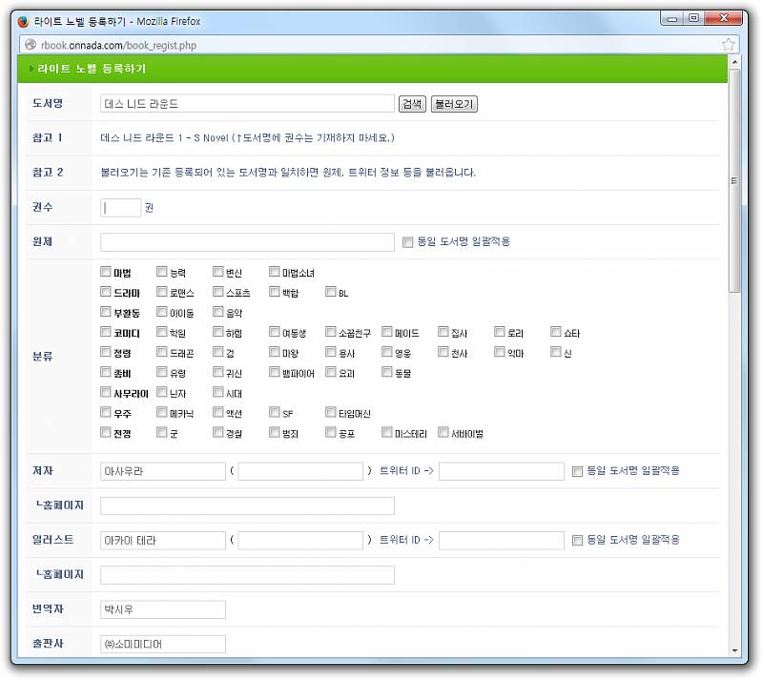
Task: Check the SF genre checkbox
Action: [275, 413]
